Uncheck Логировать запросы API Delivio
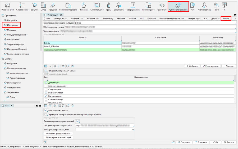The height and width of the screenshot is (149, 238). (x=46, y=71)
